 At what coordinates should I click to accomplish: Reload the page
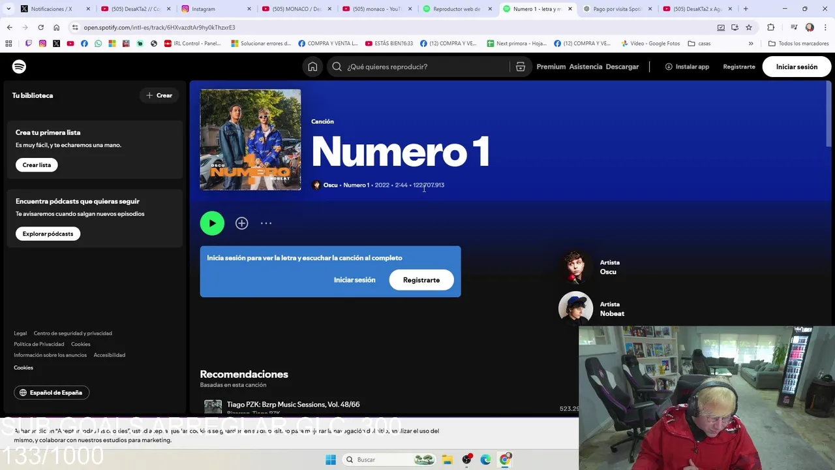pos(40,27)
